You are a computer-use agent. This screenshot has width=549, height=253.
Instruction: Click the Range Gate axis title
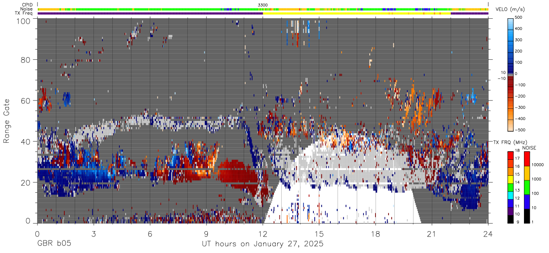7,121
